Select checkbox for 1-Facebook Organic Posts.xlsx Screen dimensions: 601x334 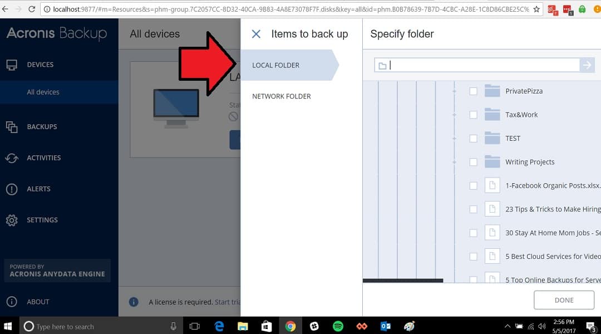click(474, 185)
